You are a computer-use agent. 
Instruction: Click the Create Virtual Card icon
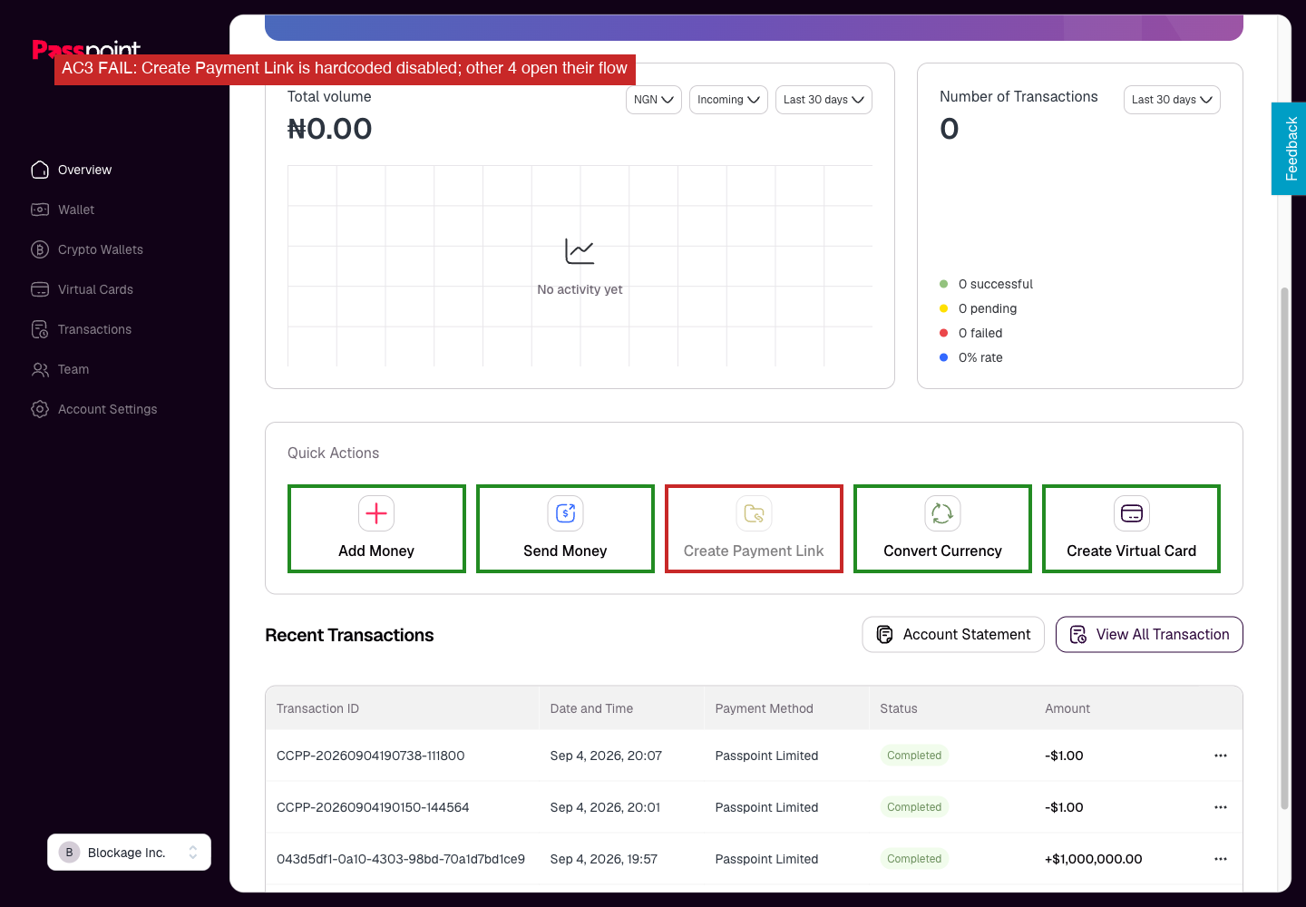(1131, 513)
